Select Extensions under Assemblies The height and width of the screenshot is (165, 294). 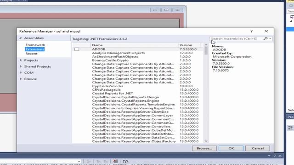(35, 49)
